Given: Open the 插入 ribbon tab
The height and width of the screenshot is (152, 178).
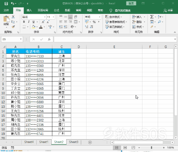Looking at the screenshot, I should pyautogui.click(x=29, y=10).
